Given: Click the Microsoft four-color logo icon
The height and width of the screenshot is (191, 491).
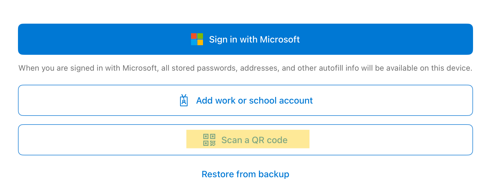Looking at the screenshot, I should point(197,39).
